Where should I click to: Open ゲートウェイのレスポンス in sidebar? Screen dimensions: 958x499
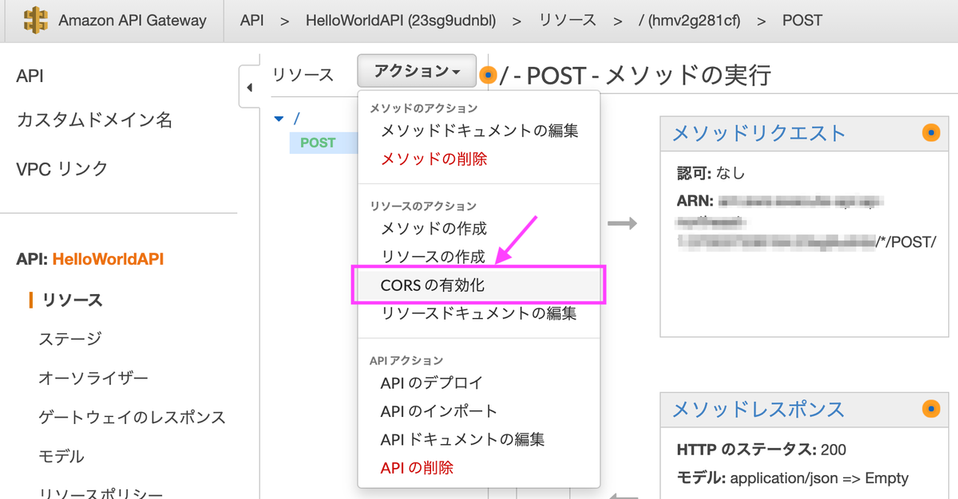pos(132,417)
